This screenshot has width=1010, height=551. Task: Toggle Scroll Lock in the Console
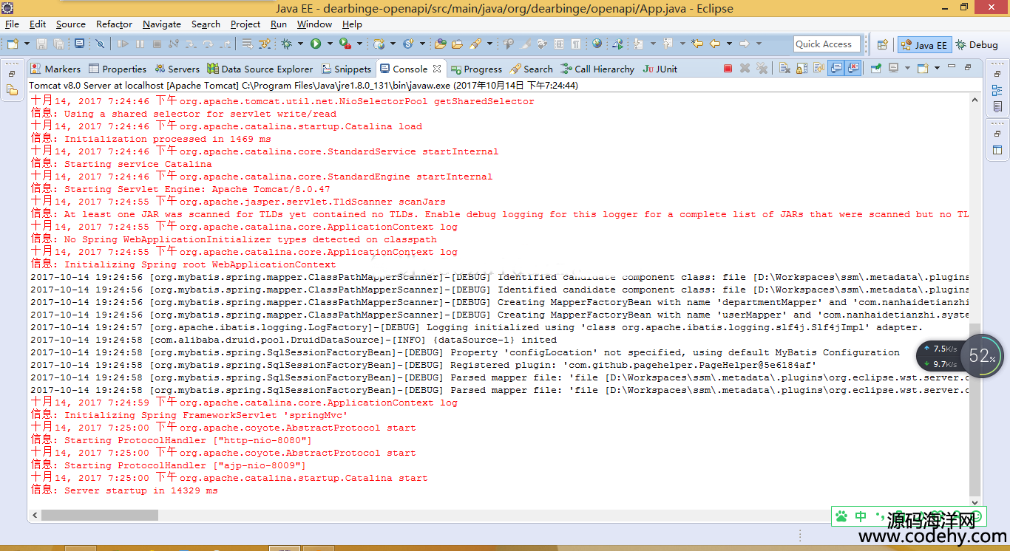tap(800, 69)
